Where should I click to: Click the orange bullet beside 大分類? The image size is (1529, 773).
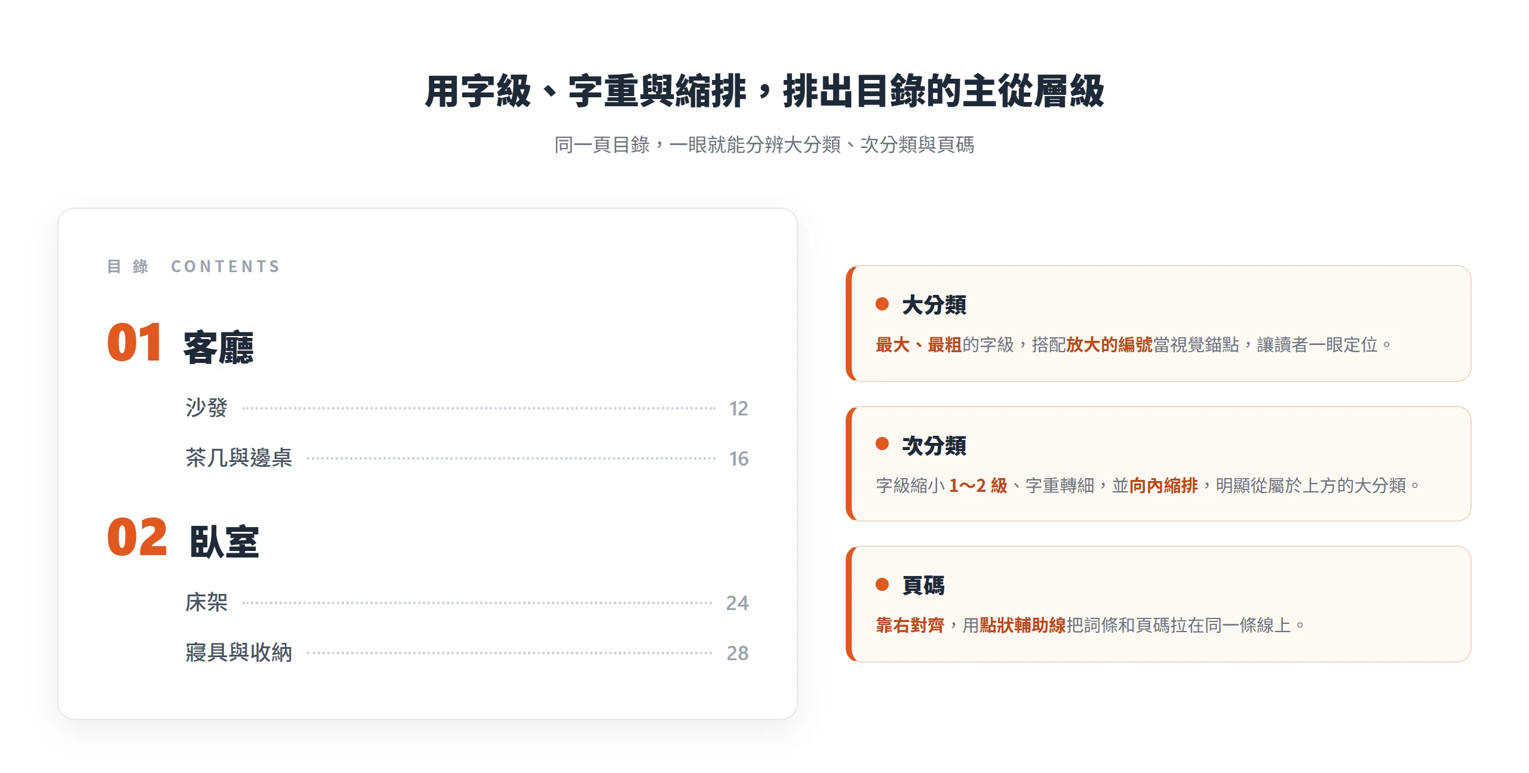[882, 304]
